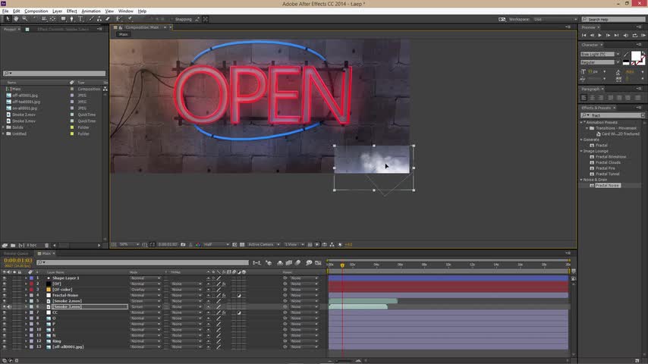The image size is (648, 364).
Task: Expand the Solids folder in Project
Action: click(5, 127)
